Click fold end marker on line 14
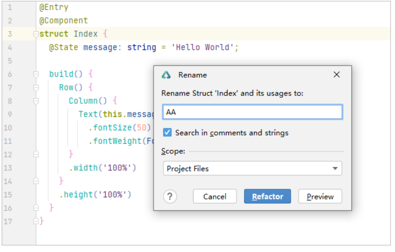 36,181
